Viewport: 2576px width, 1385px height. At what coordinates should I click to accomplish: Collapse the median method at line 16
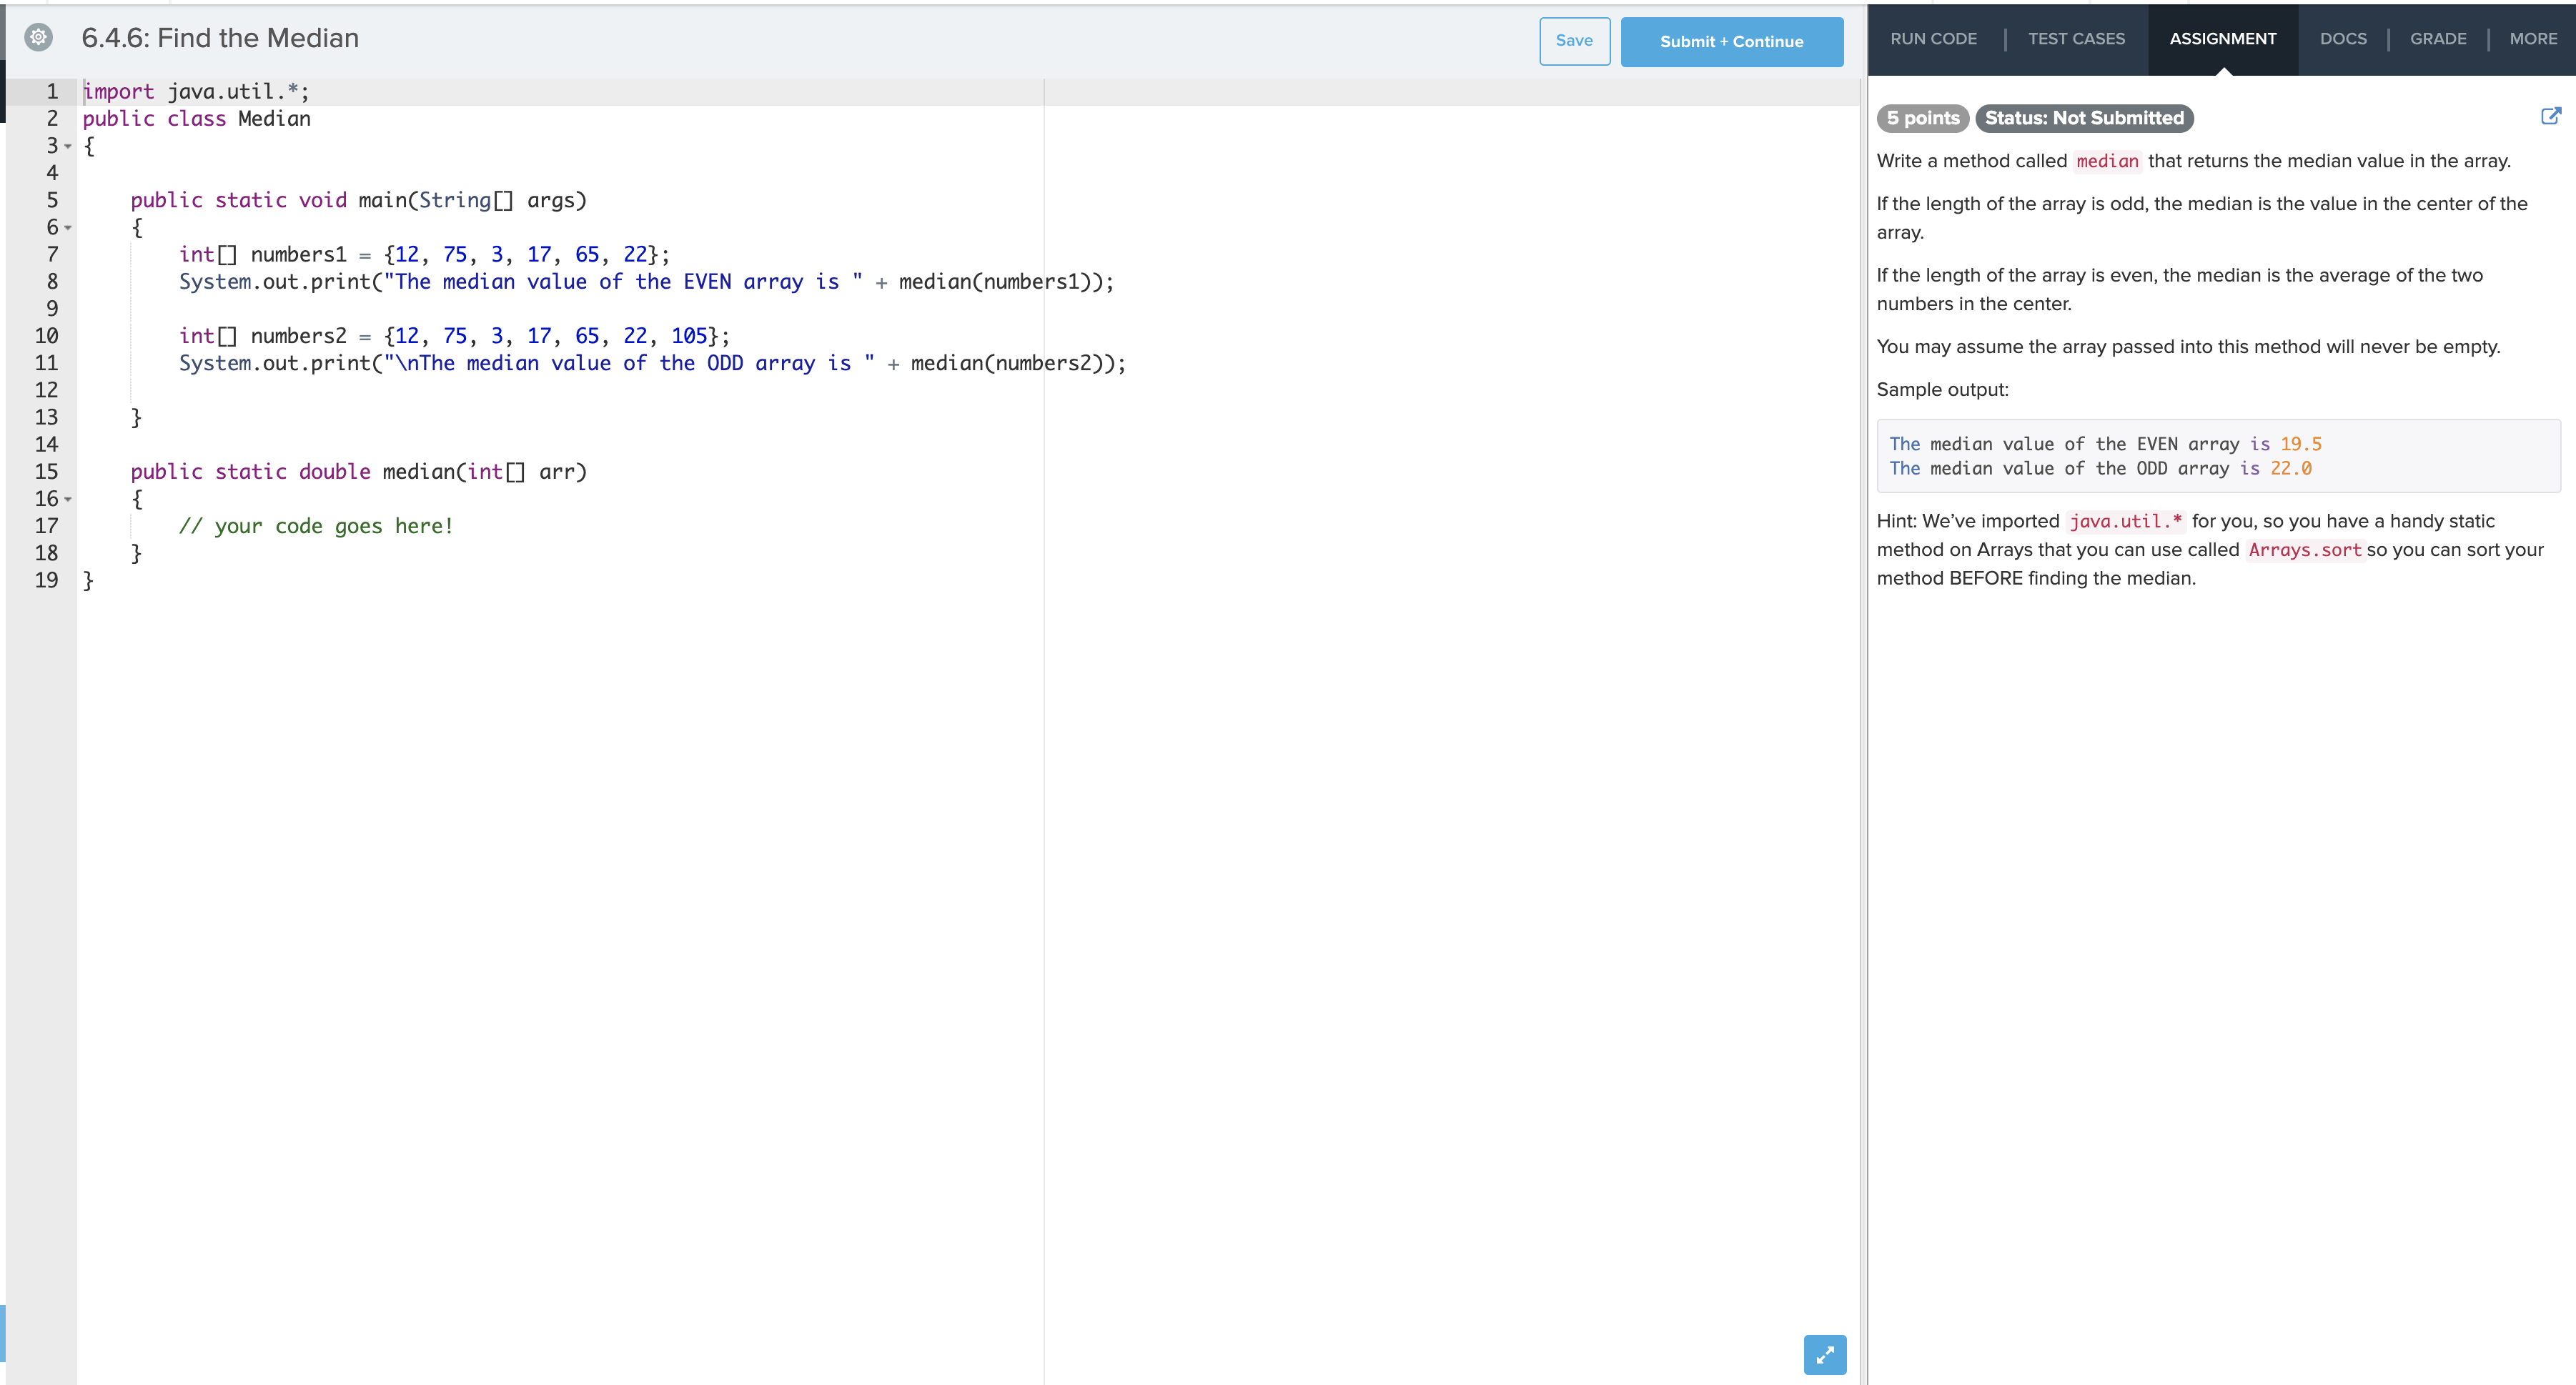(67, 498)
